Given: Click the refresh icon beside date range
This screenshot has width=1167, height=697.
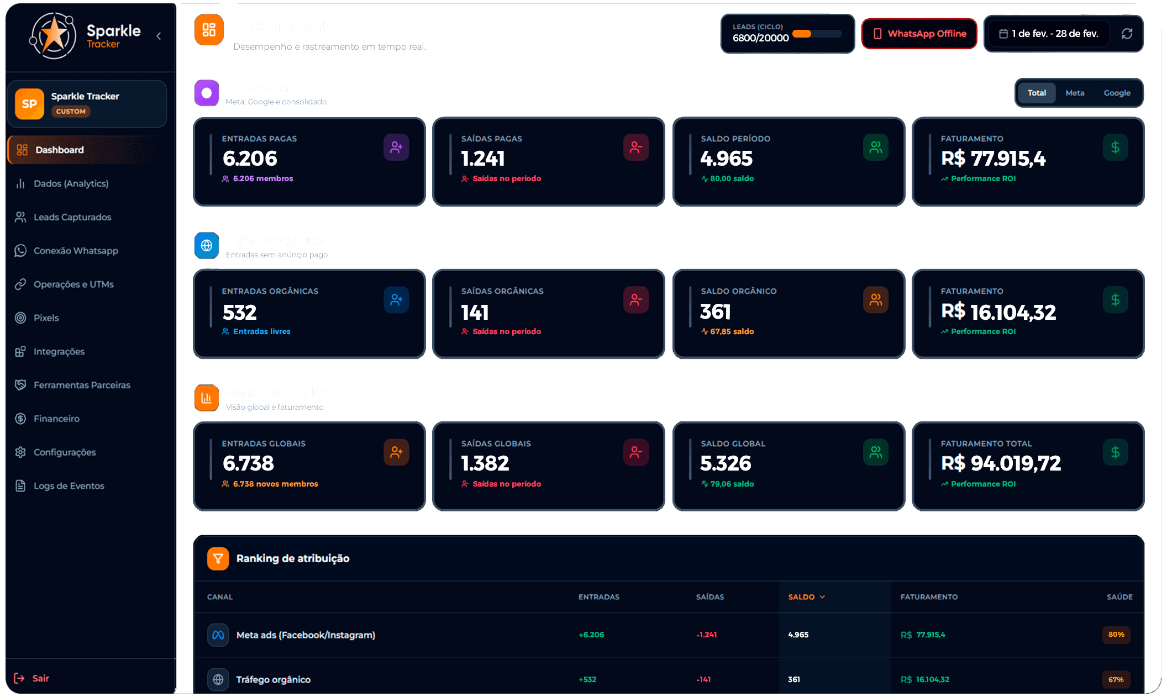Looking at the screenshot, I should pyautogui.click(x=1127, y=34).
